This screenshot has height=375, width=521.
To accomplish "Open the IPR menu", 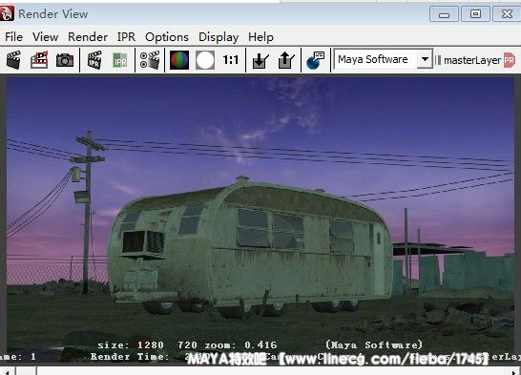I will coord(126,37).
